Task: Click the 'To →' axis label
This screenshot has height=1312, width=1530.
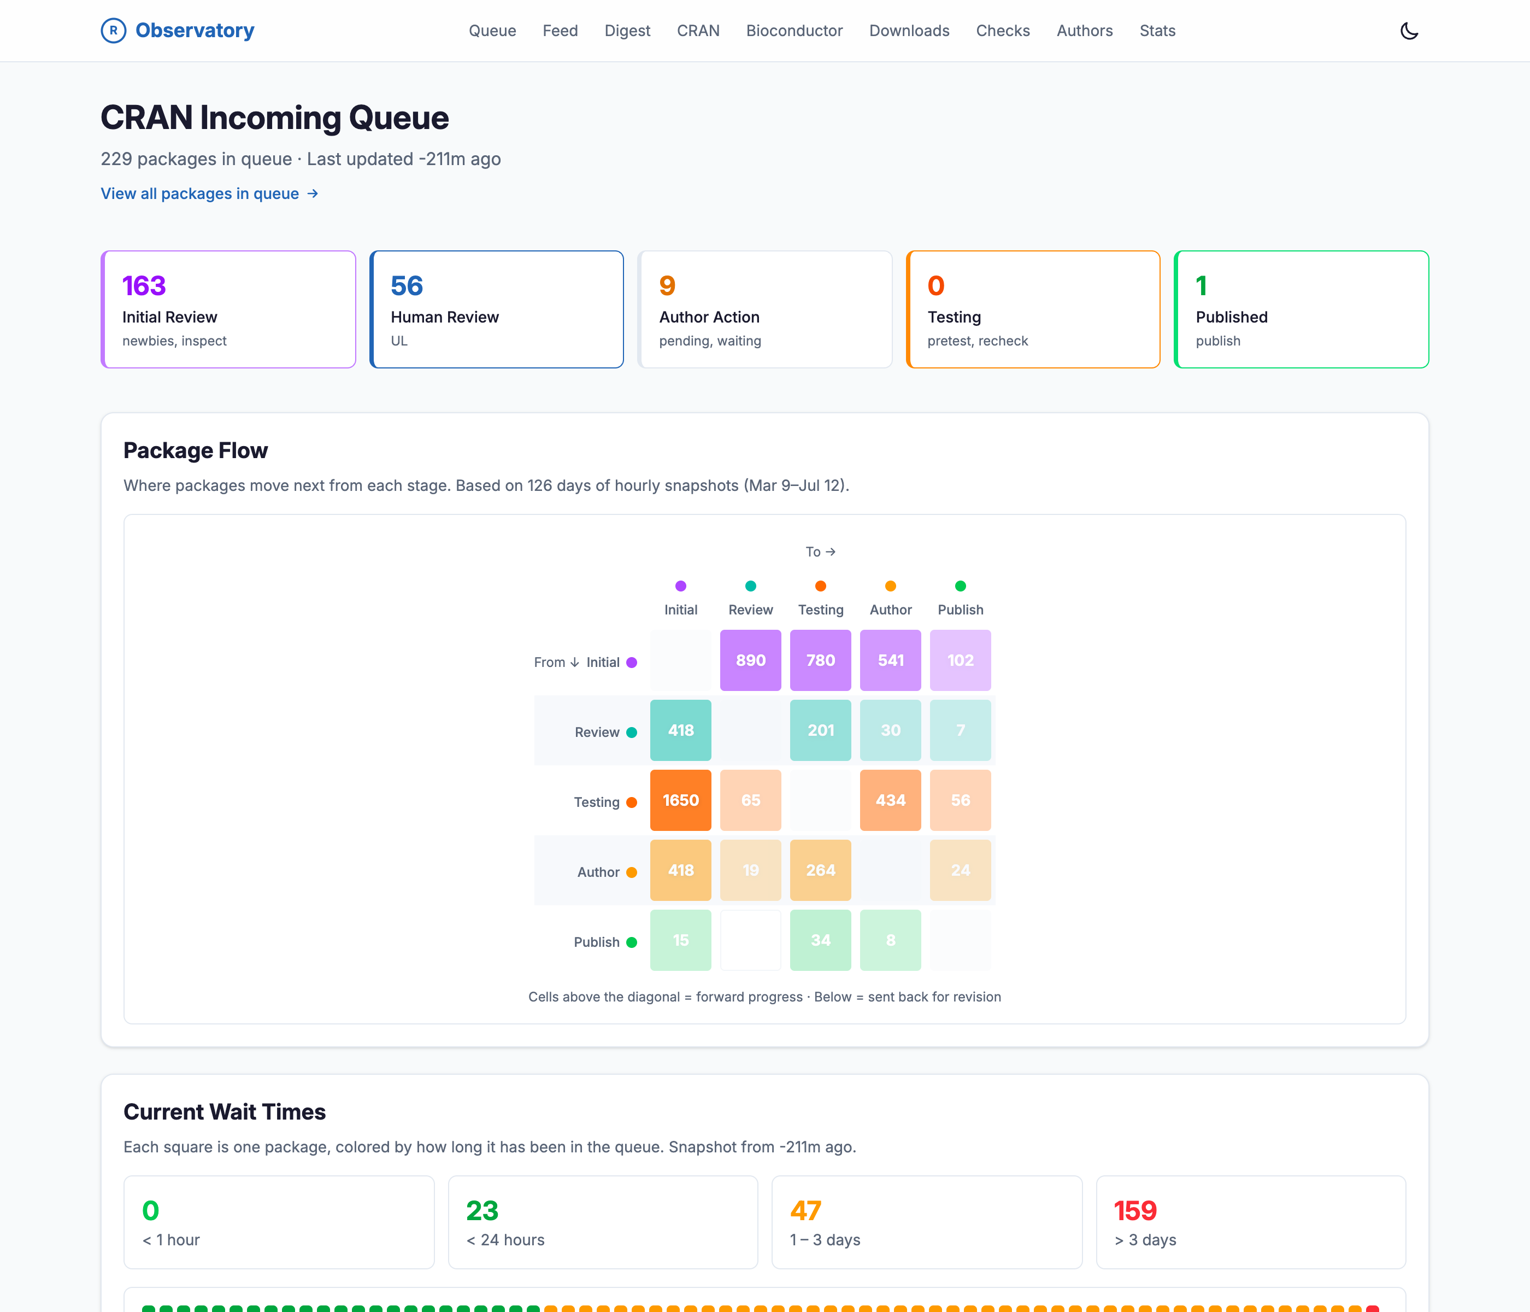Action: click(x=820, y=552)
